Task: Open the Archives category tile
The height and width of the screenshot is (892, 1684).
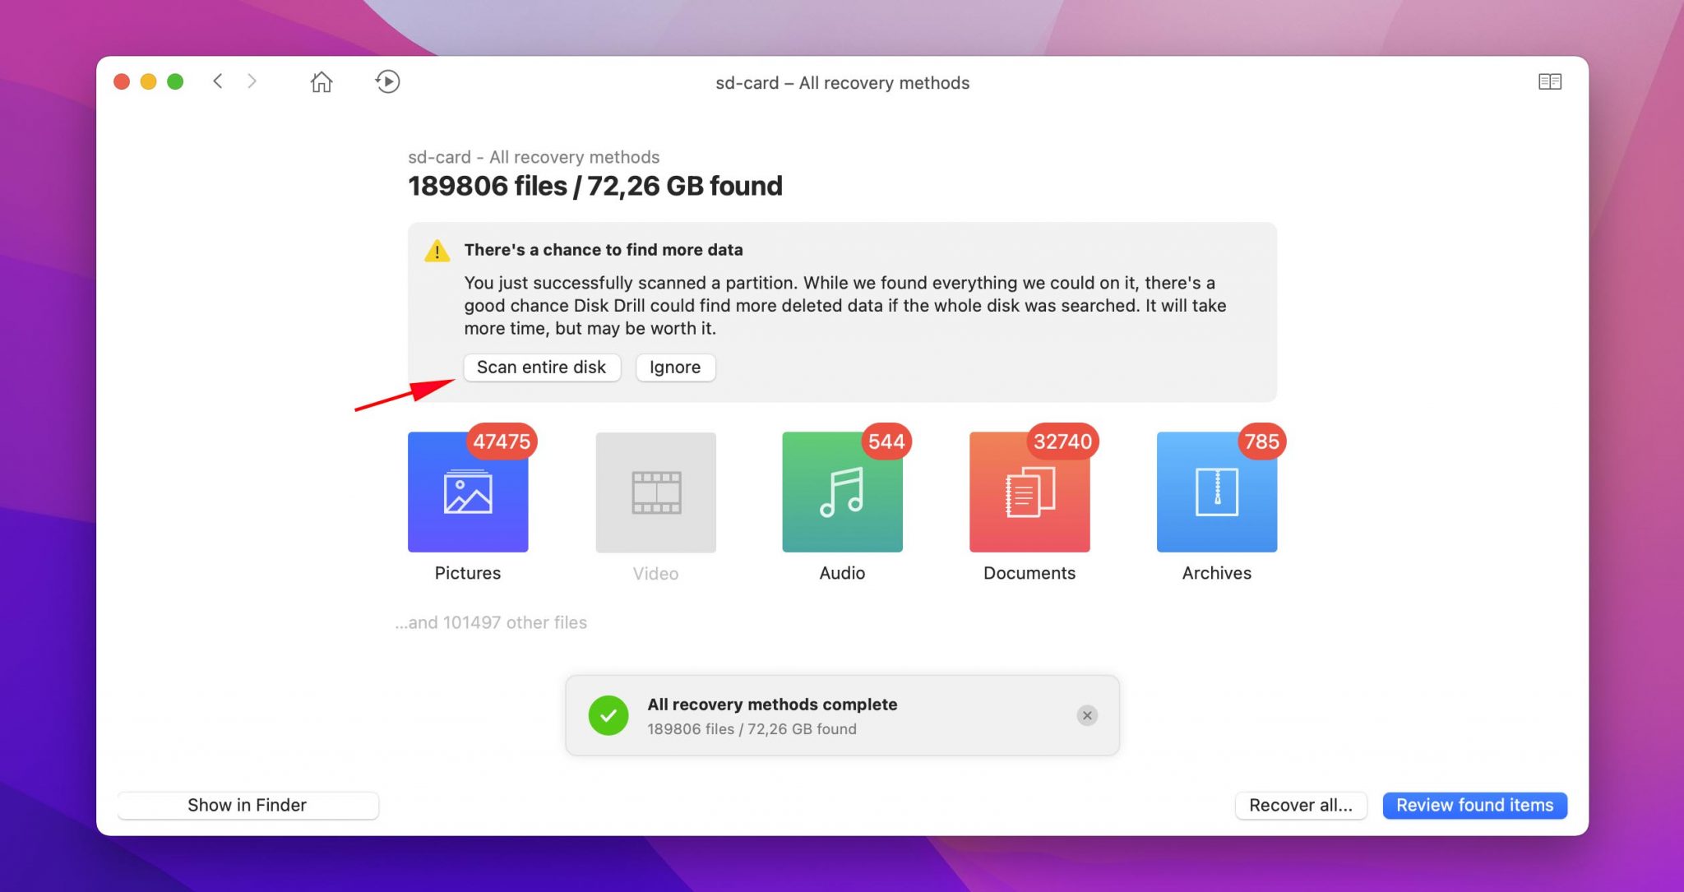Action: [x=1217, y=492]
